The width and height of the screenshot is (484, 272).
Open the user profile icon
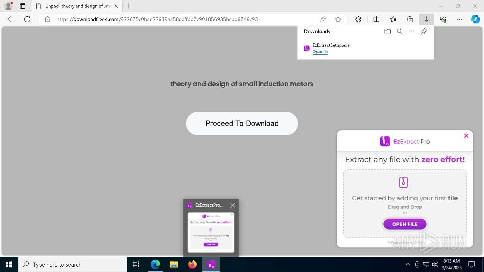click(8, 6)
